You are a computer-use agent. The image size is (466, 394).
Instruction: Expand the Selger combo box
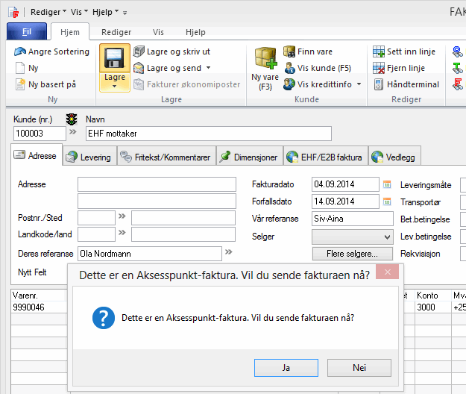(386, 237)
